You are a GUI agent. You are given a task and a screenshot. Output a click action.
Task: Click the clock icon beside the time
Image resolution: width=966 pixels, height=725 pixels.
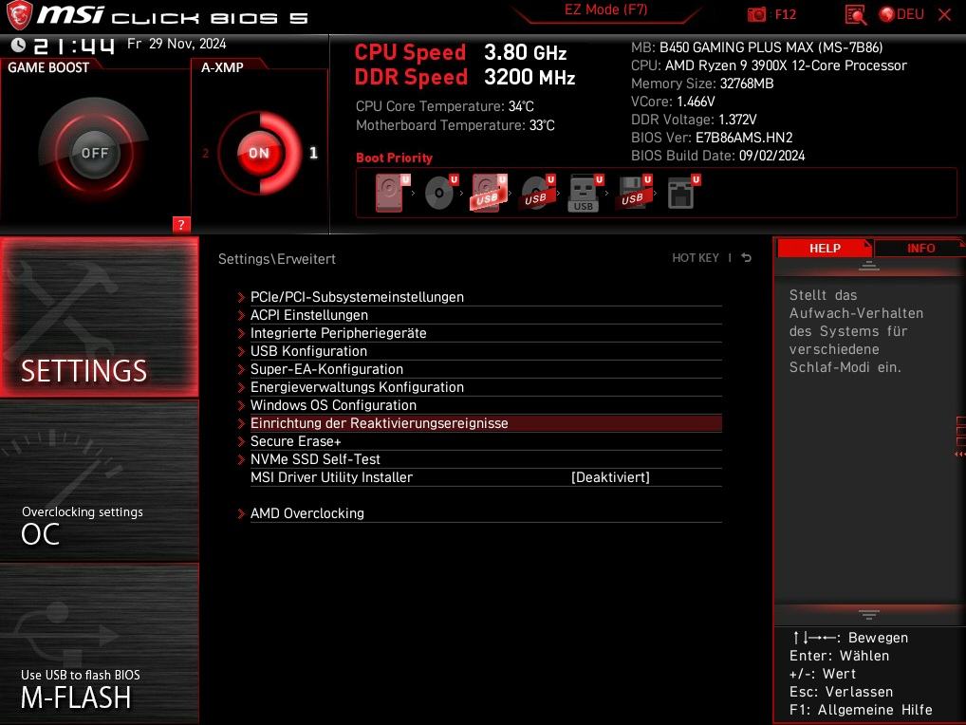[x=18, y=45]
